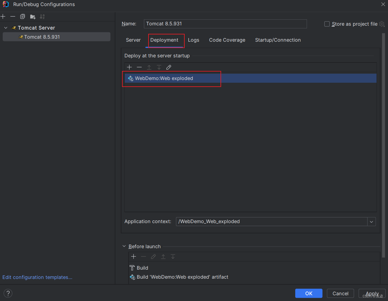Open the Startup/Connection tab

[278, 40]
